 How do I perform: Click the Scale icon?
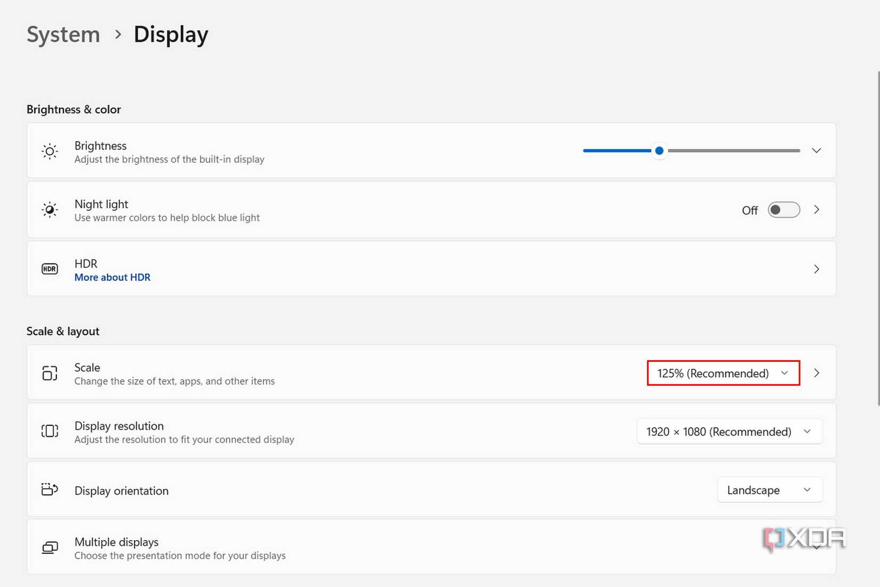point(50,373)
